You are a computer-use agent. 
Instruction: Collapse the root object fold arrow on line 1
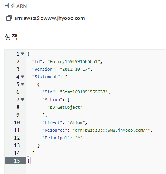(x=23, y=54)
